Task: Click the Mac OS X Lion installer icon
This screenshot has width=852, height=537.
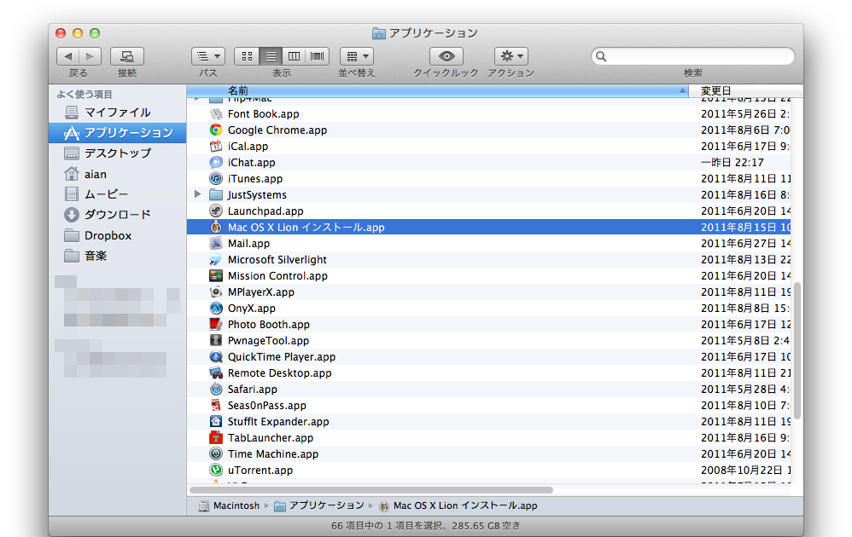Action: 216,228
